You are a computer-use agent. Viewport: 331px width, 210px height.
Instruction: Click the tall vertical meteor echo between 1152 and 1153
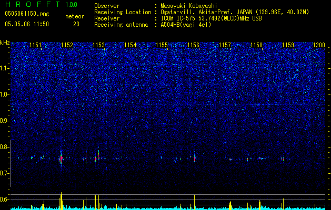[86, 153]
